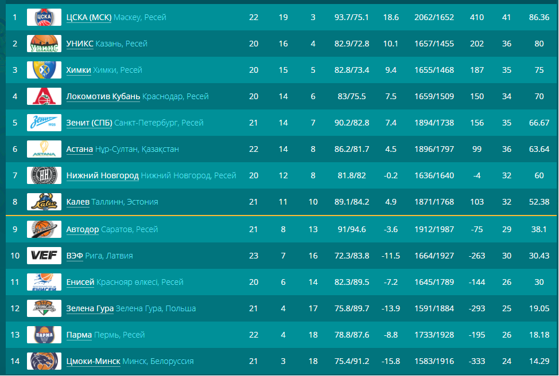The image size is (559, 376).
Task: Open the Автодор team link
Action: pyautogui.click(x=82, y=229)
